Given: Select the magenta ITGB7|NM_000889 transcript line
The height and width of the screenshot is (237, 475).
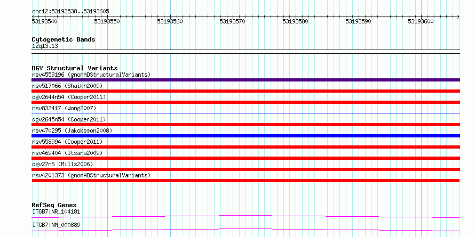Looking at the screenshot, I should pos(246,230).
